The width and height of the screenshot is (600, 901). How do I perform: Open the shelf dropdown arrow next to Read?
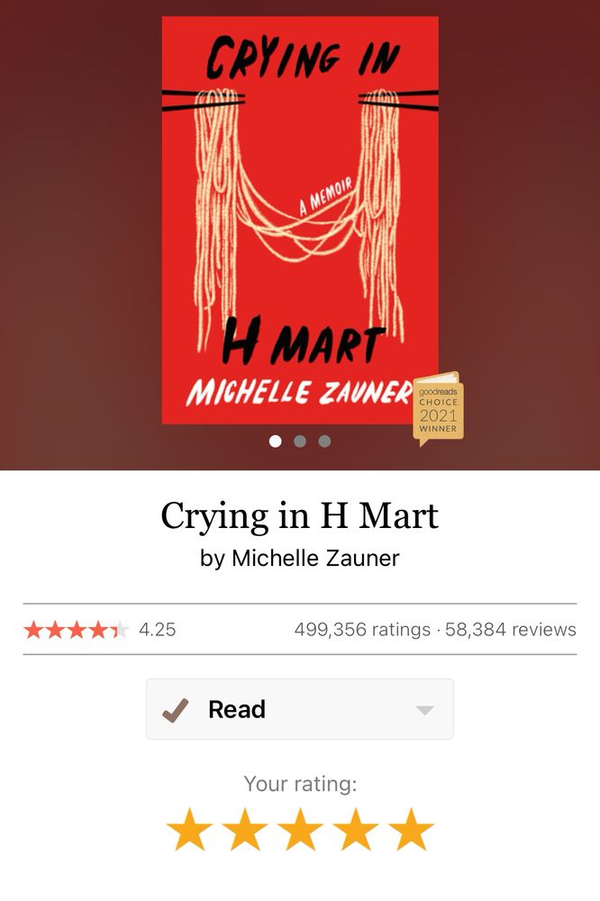click(424, 710)
